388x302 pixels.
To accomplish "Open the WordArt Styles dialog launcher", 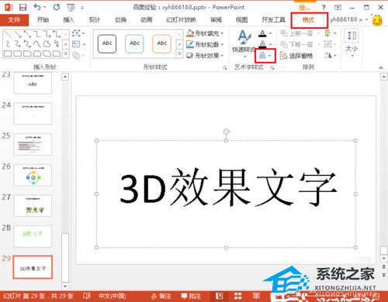I will [272, 67].
